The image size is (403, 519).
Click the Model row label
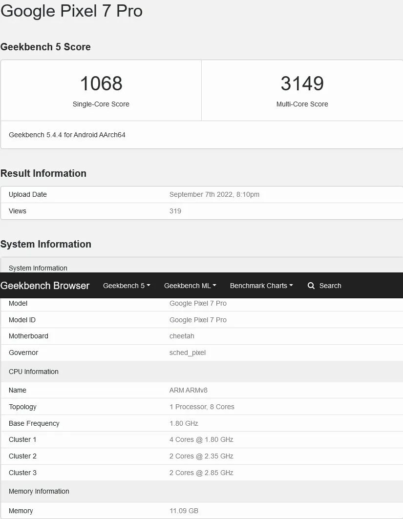18,303
